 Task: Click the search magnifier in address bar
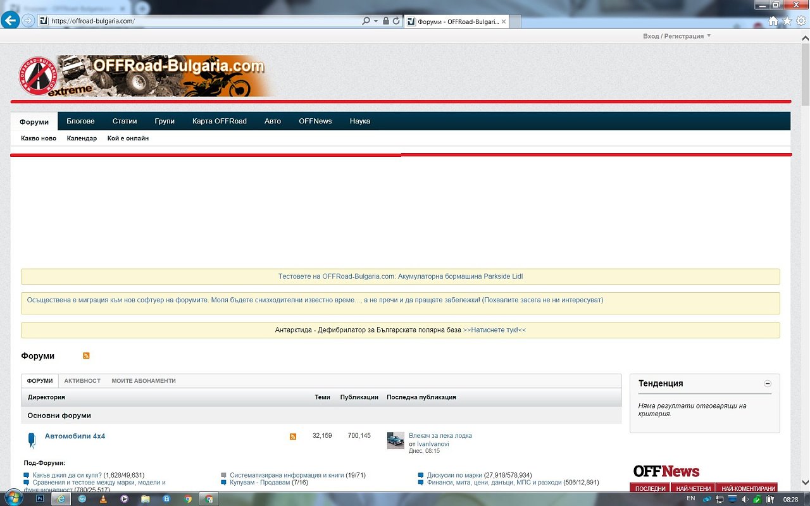point(366,21)
